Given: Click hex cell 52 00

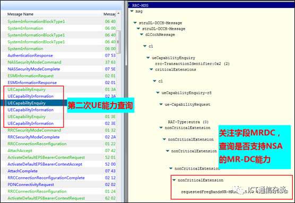Looking at the screenshot, I should point(110,164).
